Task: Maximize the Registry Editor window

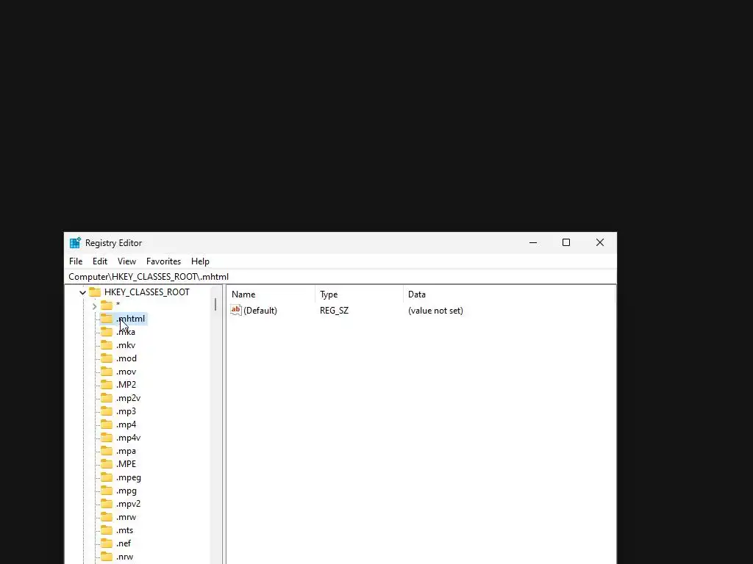Action: (566, 242)
